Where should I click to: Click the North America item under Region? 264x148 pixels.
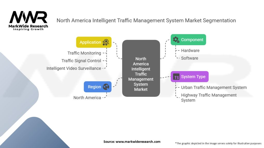pos(87,98)
